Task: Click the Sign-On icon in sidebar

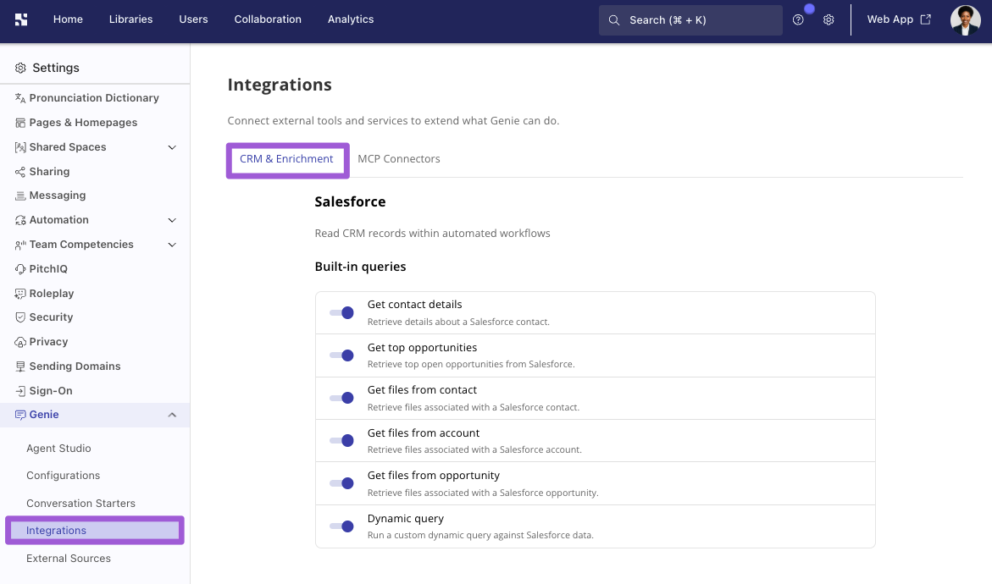Action: pos(20,391)
